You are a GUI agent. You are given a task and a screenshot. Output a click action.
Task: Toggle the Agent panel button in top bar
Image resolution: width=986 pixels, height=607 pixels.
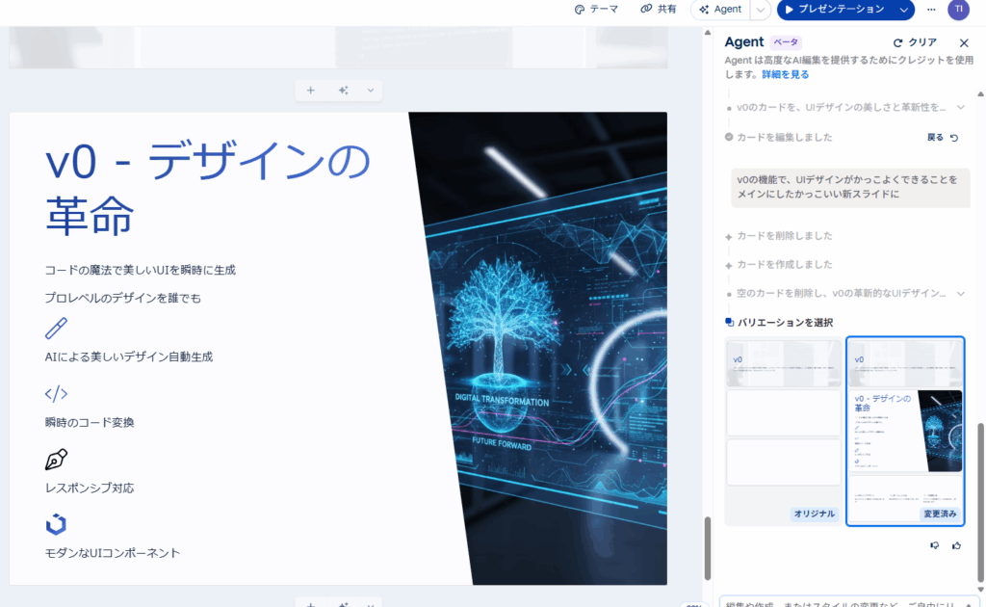click(x=720, y=10)
